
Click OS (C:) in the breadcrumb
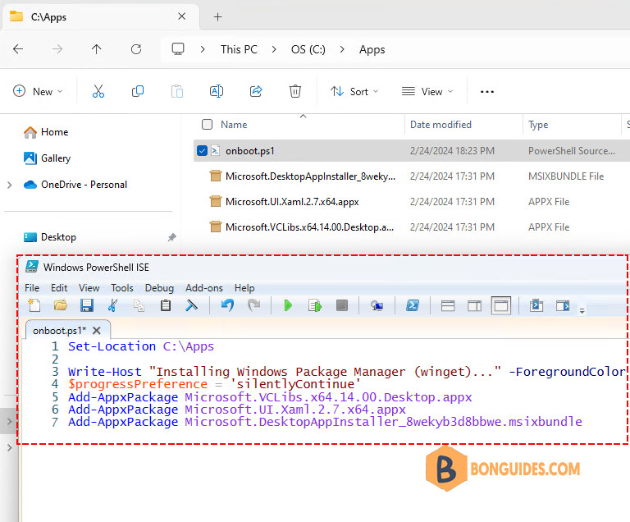308,49
